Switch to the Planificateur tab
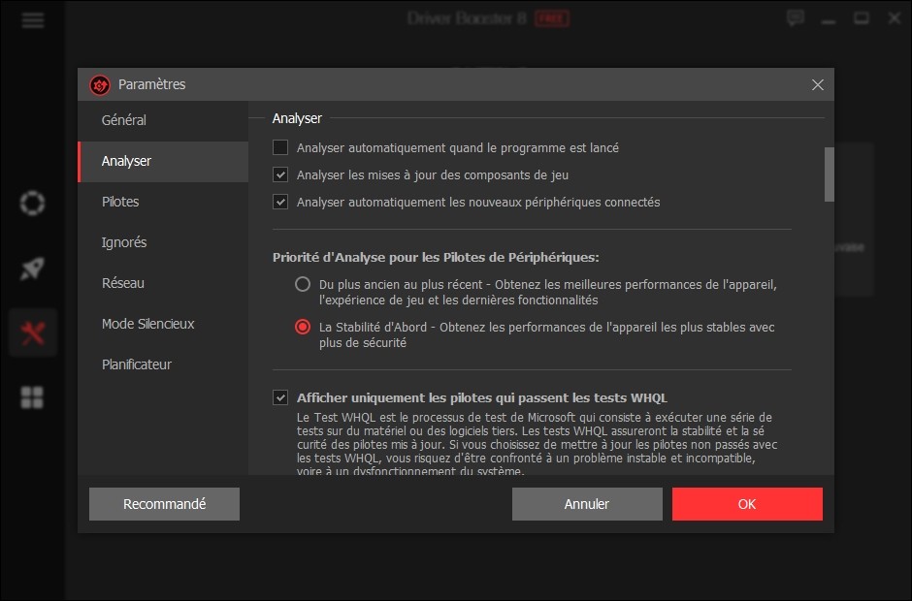 [163, 364]
